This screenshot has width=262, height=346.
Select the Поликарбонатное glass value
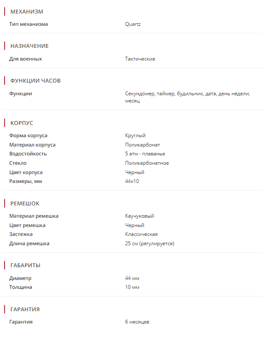click(x=147, y=163)
